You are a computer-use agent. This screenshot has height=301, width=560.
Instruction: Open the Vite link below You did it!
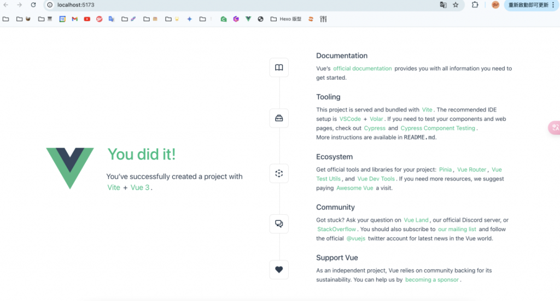click(114, 187)
